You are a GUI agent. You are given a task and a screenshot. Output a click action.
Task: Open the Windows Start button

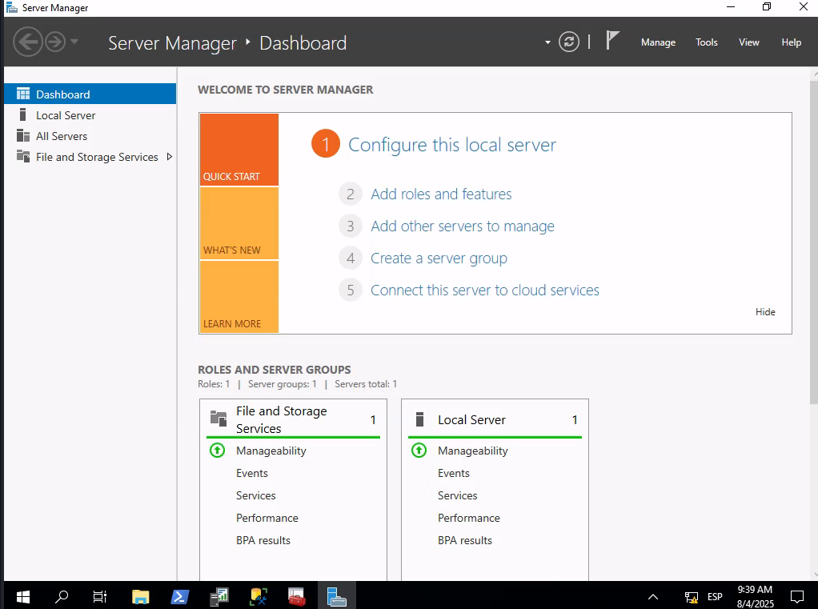pyautogui.click(x=22, y=596)
